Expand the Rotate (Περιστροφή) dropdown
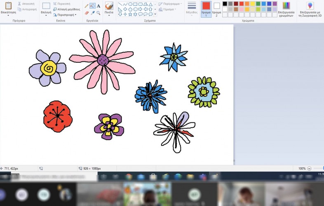Image resolution: width=324 pixels, height=206 pixels. pyautogui.click(x=66, y=15)
